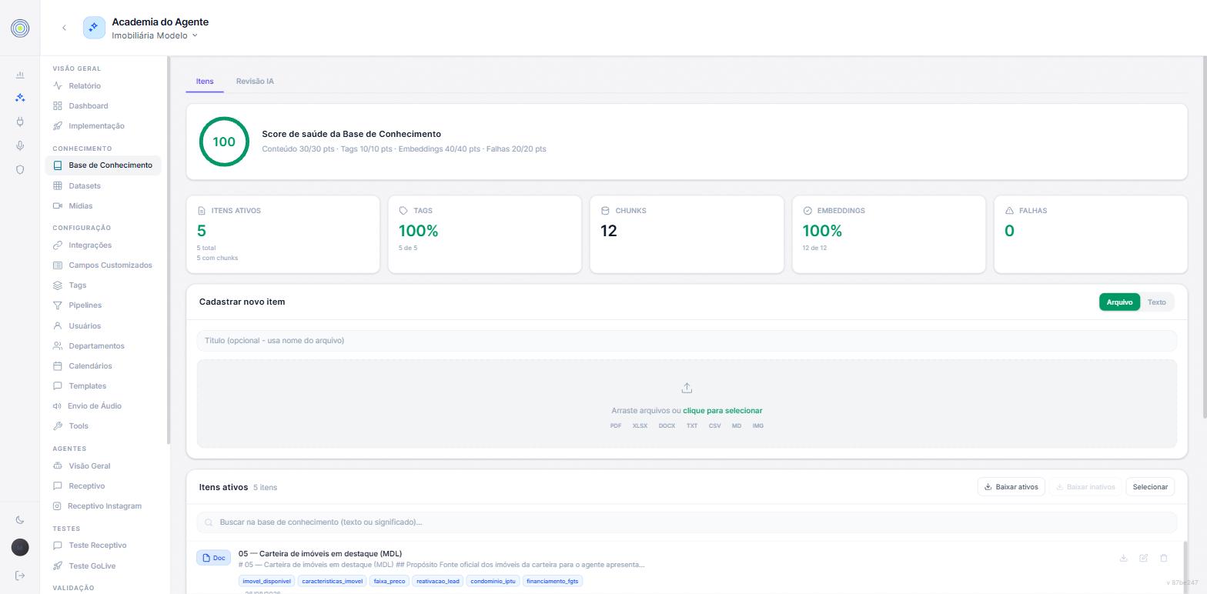Click the CHUNKS card value 12

pos(609,231)
